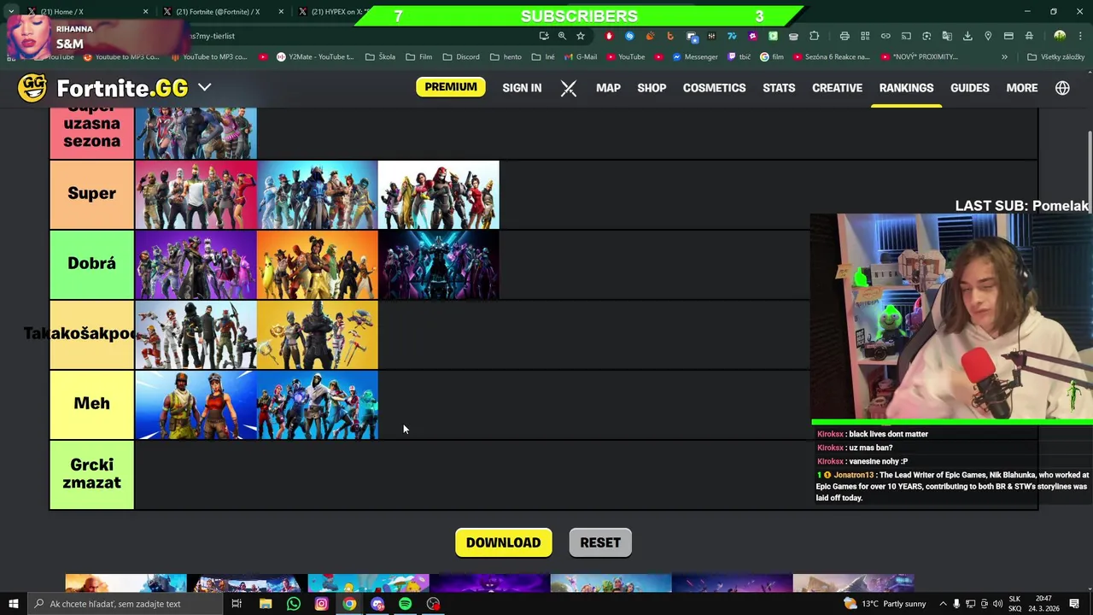The height and width of the screenshot is (615, 1093).
Task: Open the X (Twitter) icon in site header
Action: [569, 88]
